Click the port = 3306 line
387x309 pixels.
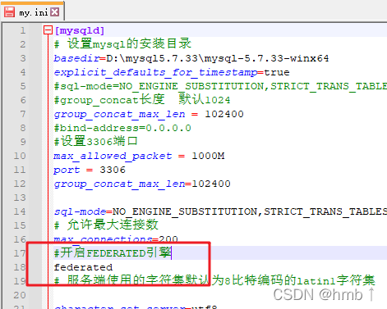point(90,170)
